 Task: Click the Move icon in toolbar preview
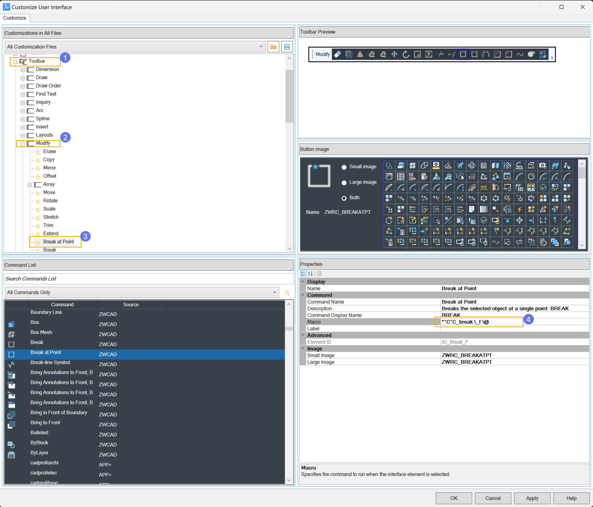click(394, 54)
